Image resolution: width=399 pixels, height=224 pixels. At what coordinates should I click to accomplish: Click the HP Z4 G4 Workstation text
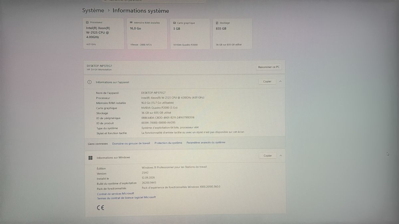(99, 70)
